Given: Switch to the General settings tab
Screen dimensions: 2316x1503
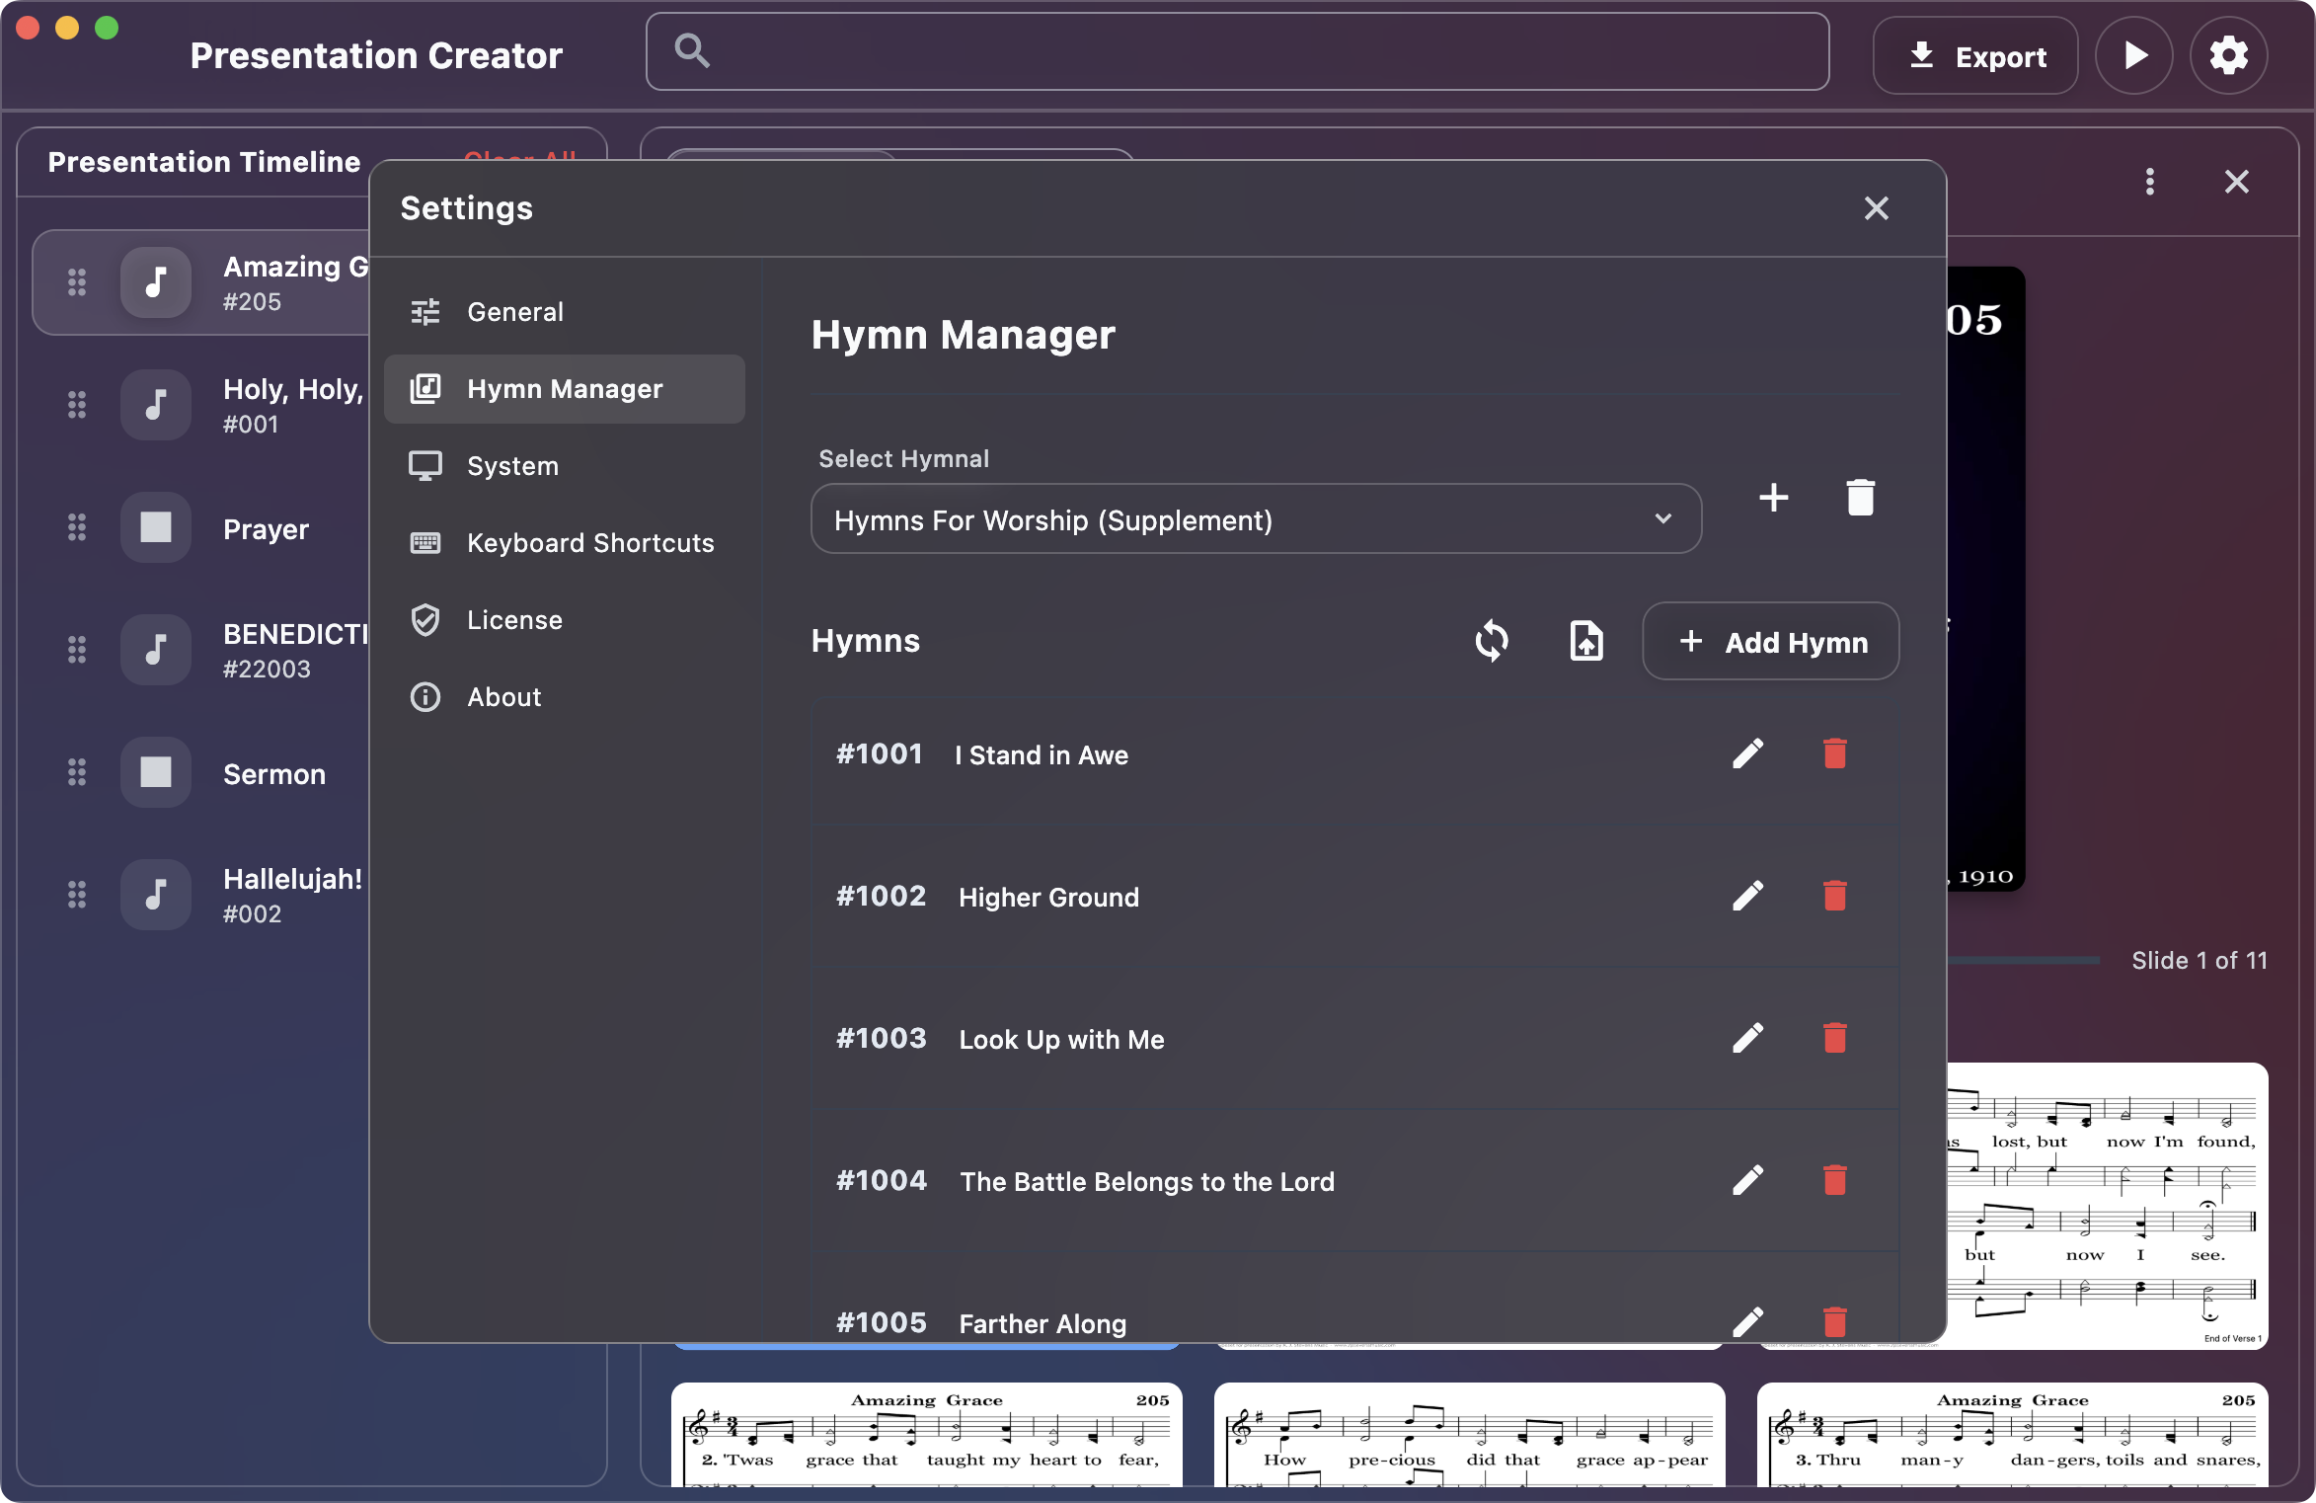Looking at the screenshot, I should click(x=515, y=311).
